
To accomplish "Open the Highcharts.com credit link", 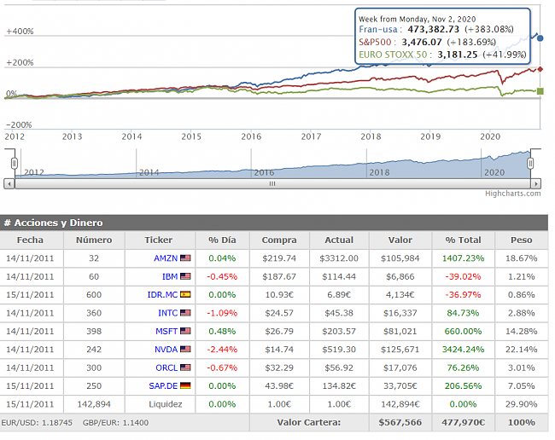I will tap(513, 194).
